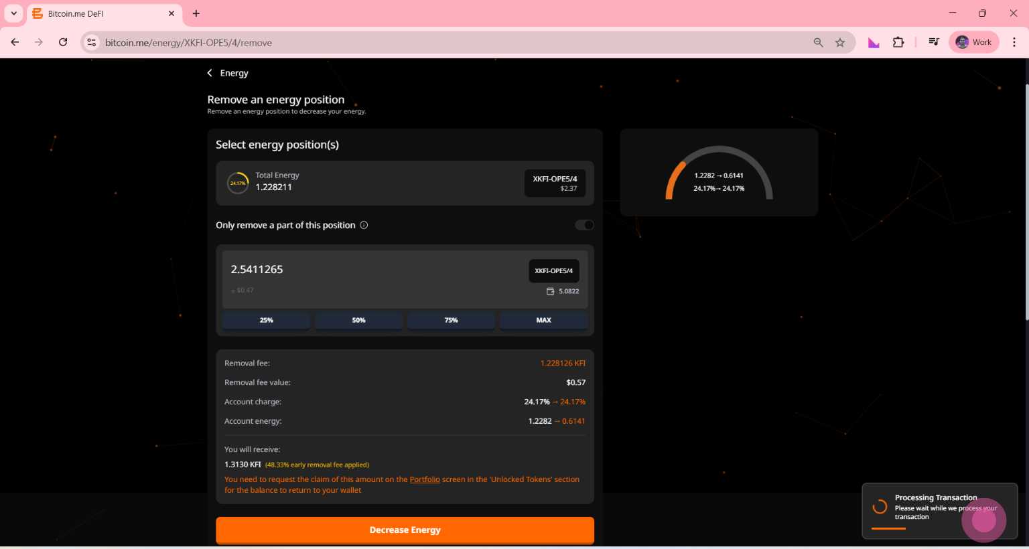Toggle 'Only remove a part of this position'
Screen dimensions: 1029x549
coord(584,225)
